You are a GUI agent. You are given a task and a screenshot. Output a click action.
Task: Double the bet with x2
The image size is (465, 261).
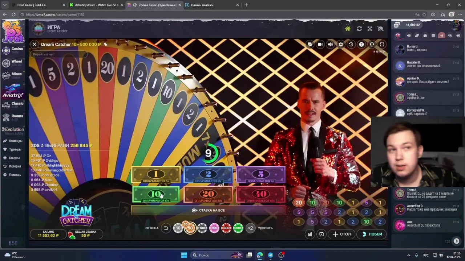pos(250,228)
